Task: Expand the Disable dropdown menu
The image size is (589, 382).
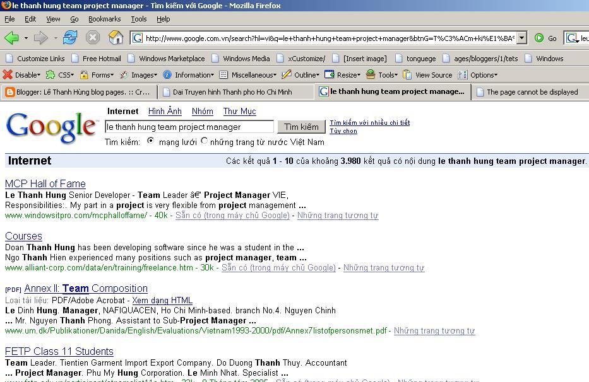Action: [x=39, y=75]
